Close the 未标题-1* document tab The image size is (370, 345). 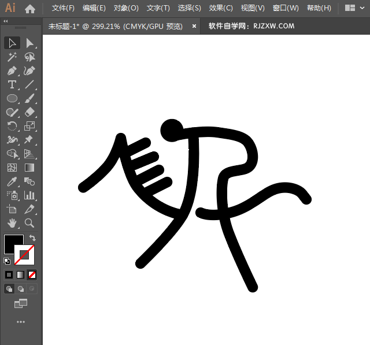pos(194,26)
